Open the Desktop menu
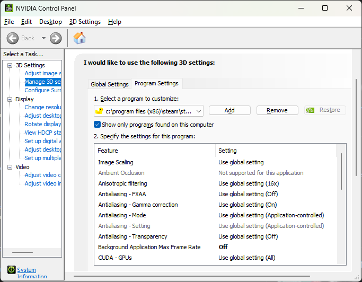Screen dimensions: 362x282 [50, 22]
